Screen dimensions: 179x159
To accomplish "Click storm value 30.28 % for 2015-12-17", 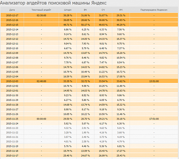I will pos(68,15).
